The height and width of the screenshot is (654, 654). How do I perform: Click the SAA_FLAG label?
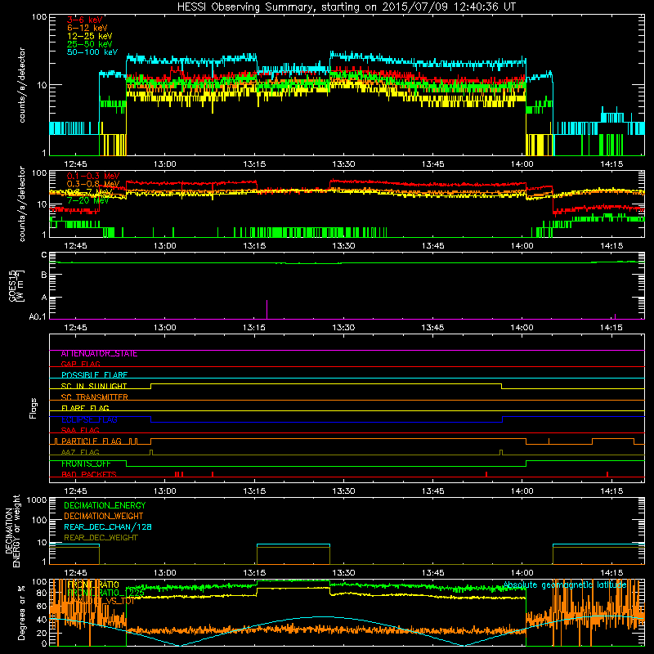[80, 430]
